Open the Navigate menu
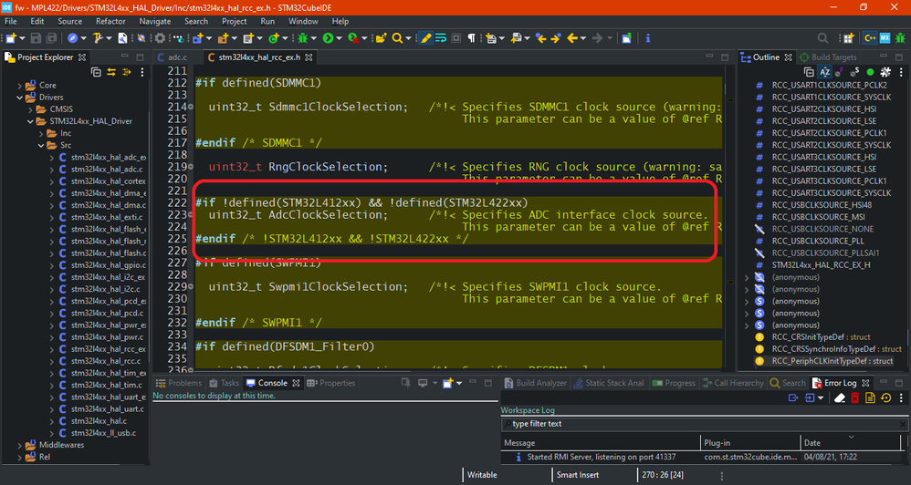This screenshot has width=911, height=485. [155, 22]
